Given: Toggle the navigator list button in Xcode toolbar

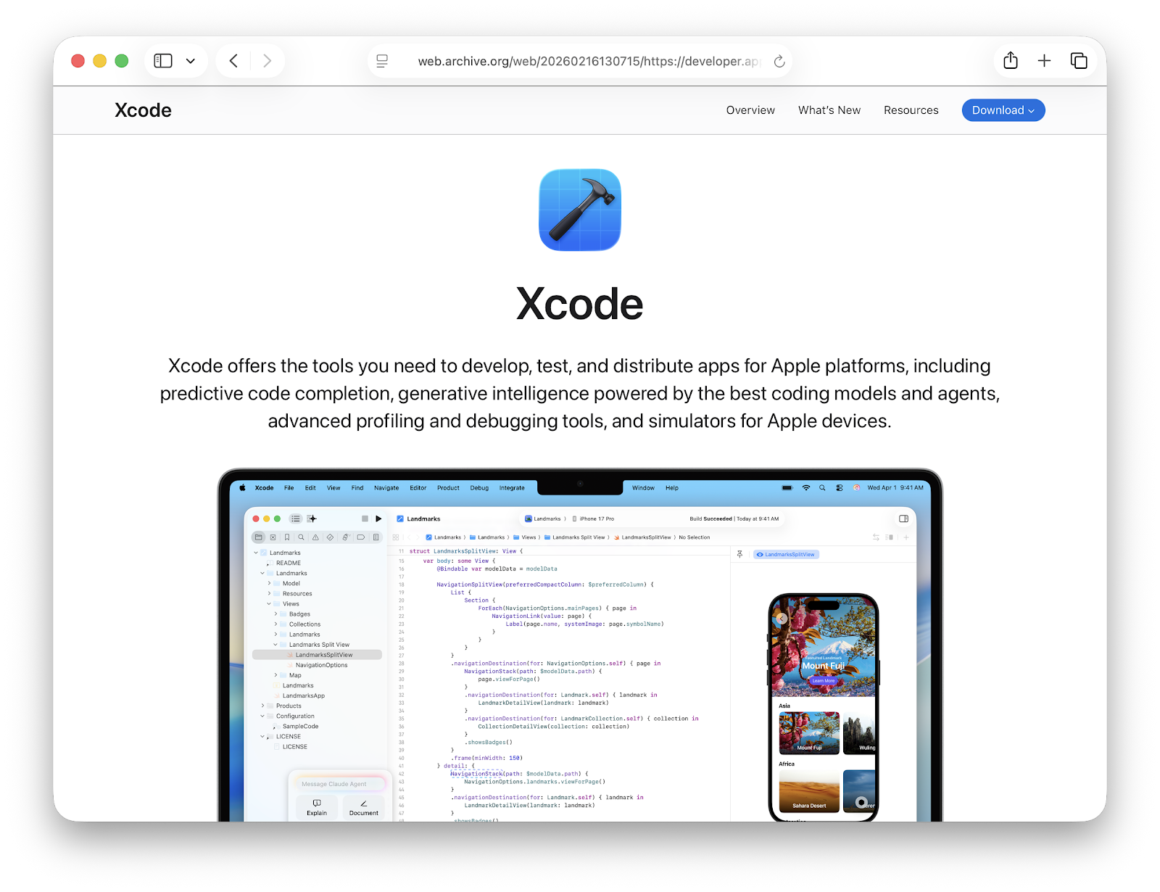Looking at the screenshot, I should pos(295,519).
